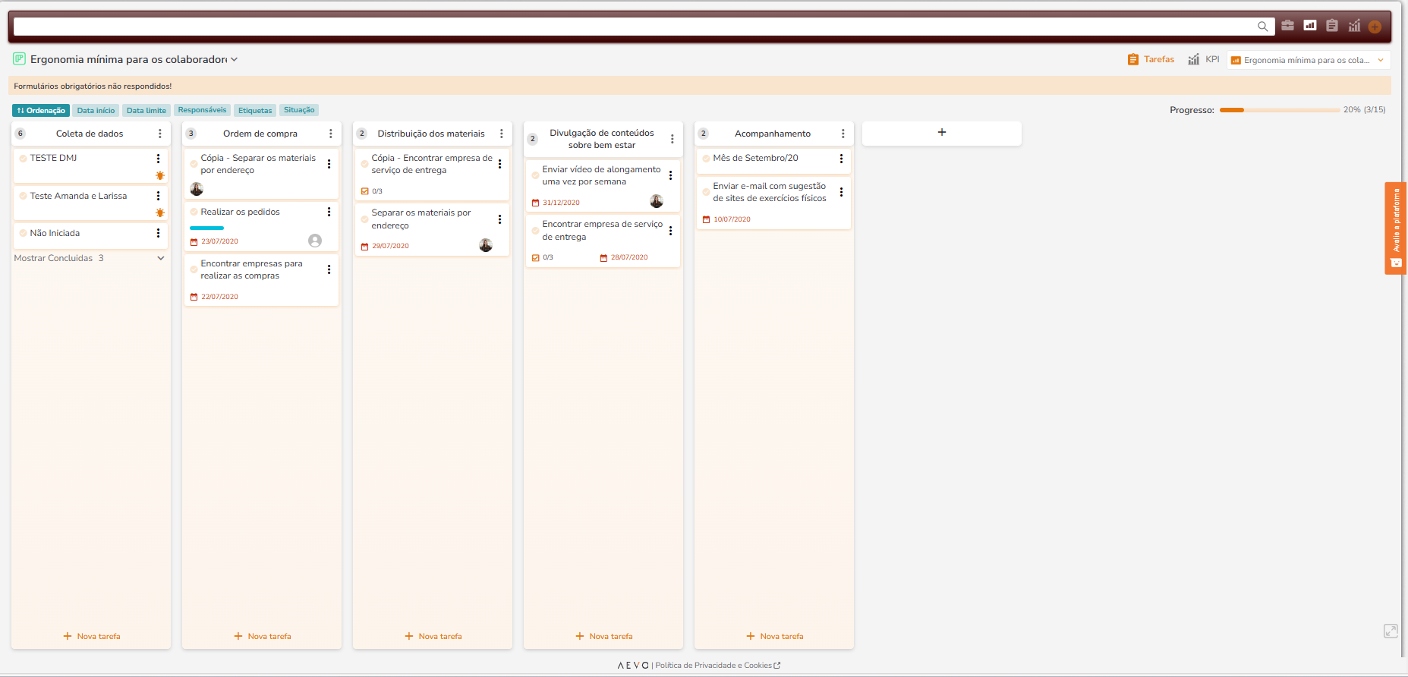Mark Realizar os pedidos as complete
Image resolution: width=1408 pixels, height=677 pixels.
(194, 212)
